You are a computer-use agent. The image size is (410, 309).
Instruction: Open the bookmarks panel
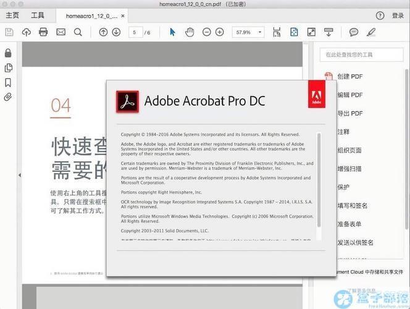click(x=8, y=82)
